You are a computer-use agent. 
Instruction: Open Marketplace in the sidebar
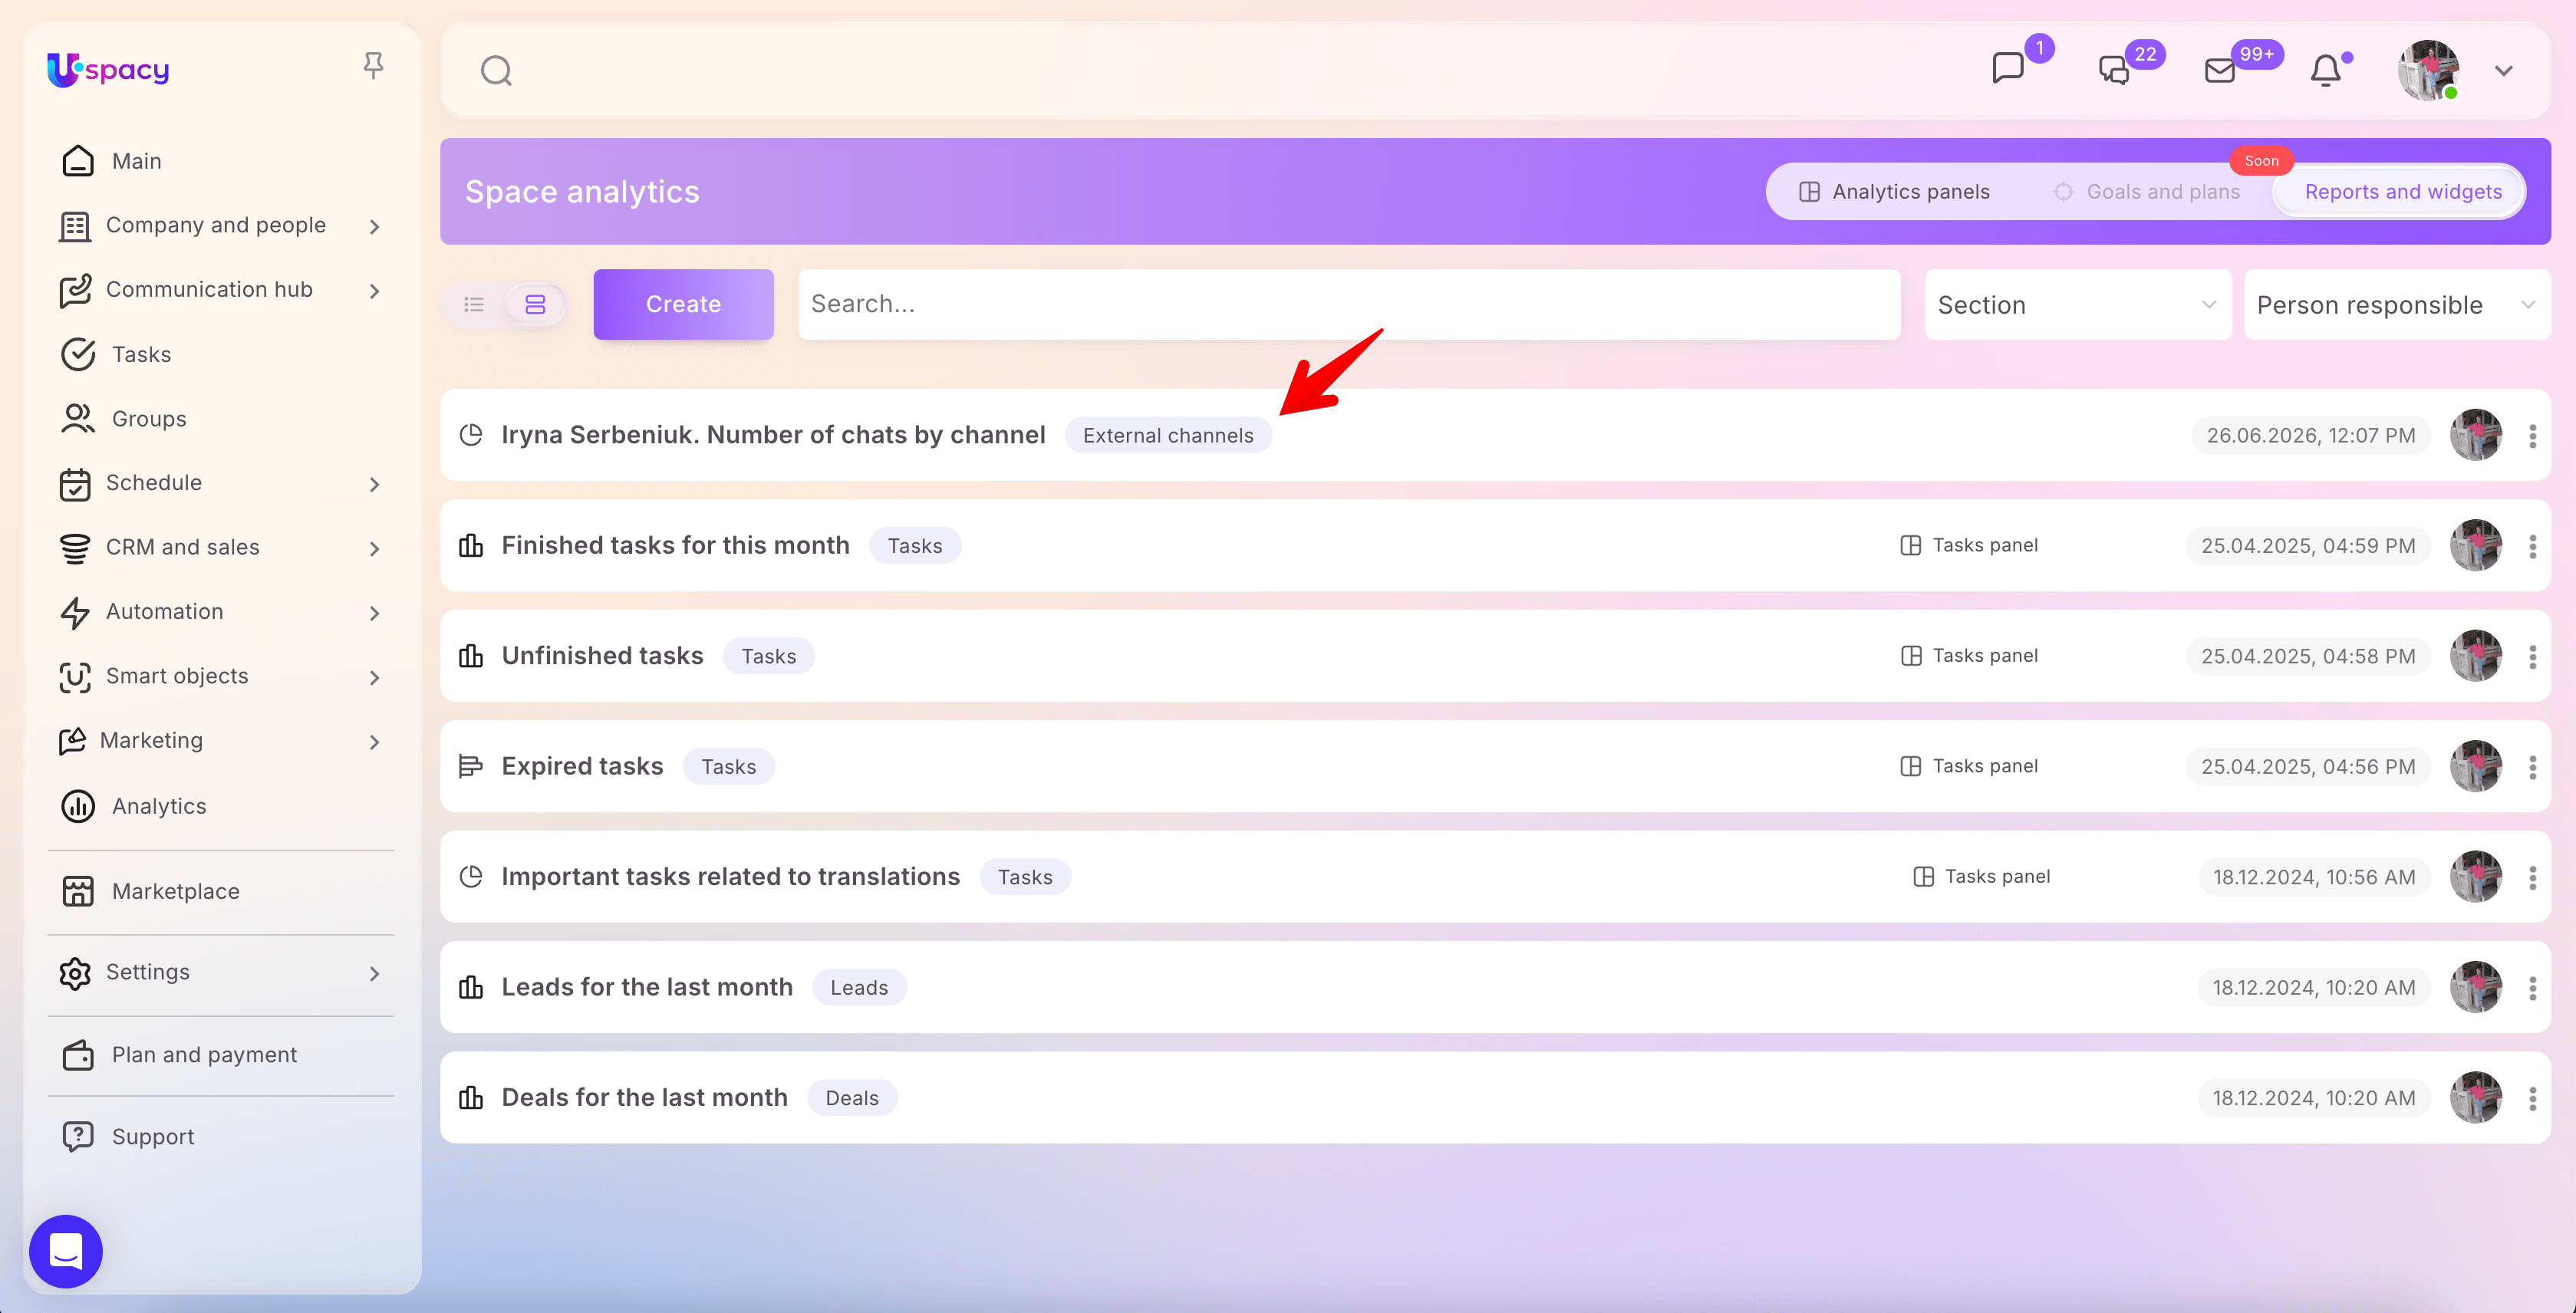175,891
